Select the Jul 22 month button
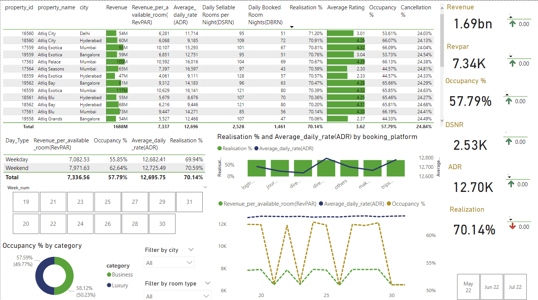Screen dimensions: 538x300 515,287
